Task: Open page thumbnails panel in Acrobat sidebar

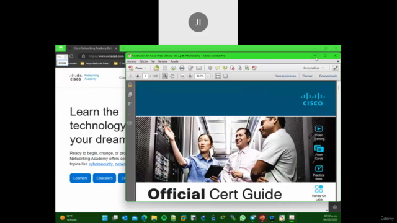Action: (130, 94)
